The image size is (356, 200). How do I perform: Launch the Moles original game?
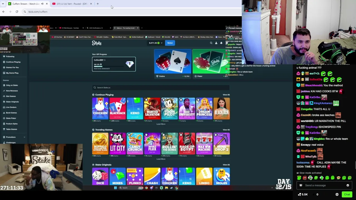(x=222, y=176)
